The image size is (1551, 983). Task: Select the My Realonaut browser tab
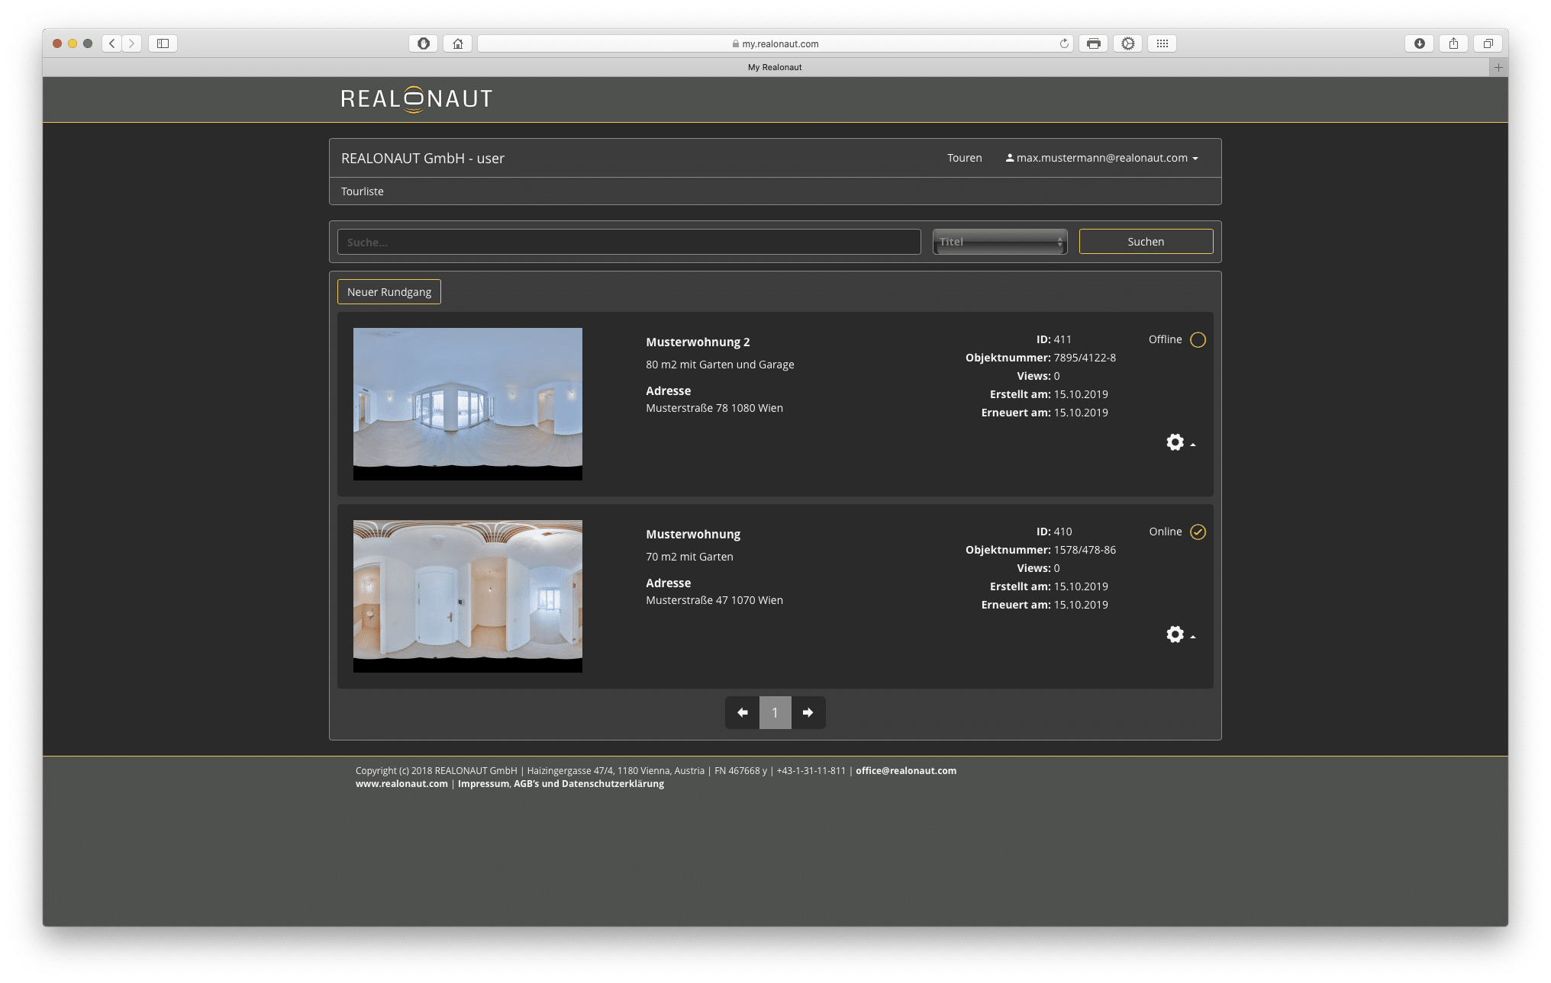[x=774, y=67]
